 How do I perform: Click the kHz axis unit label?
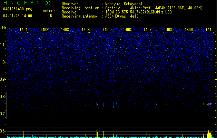(3, 28)
